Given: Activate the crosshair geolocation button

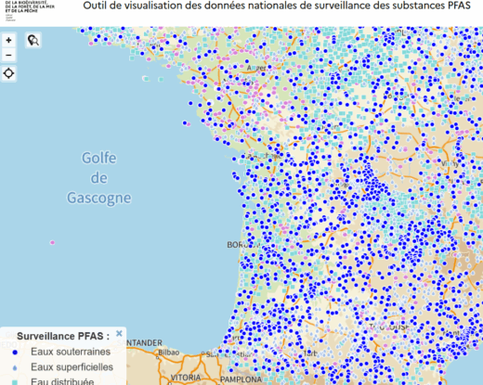Looking at the screenshot, I should pos(8,73).
